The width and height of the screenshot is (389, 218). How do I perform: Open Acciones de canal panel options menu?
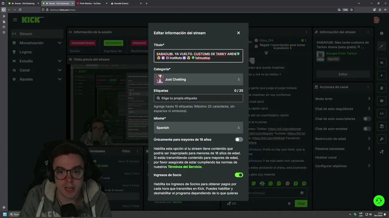point(368,87)
